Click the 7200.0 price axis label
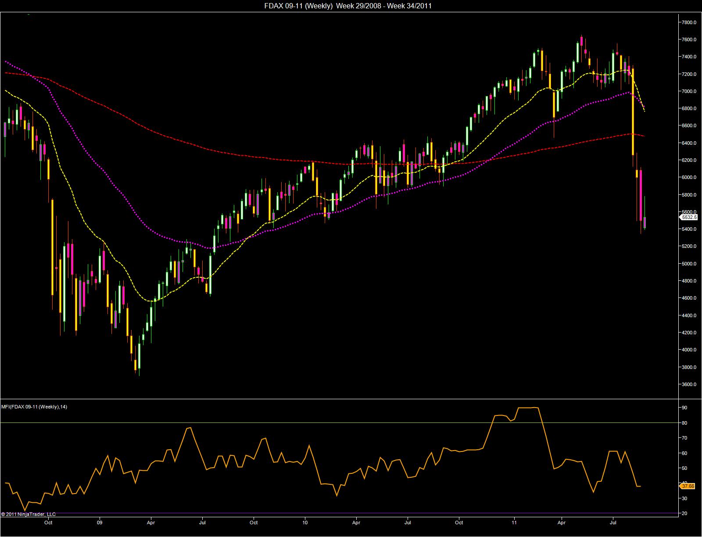 689,74
